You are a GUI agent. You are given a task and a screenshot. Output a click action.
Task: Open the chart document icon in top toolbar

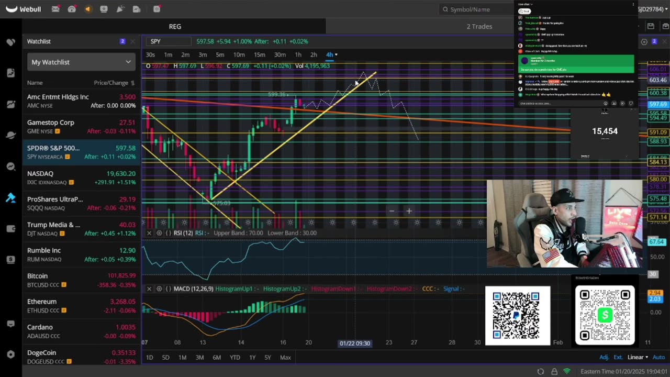tap(137, 9)
